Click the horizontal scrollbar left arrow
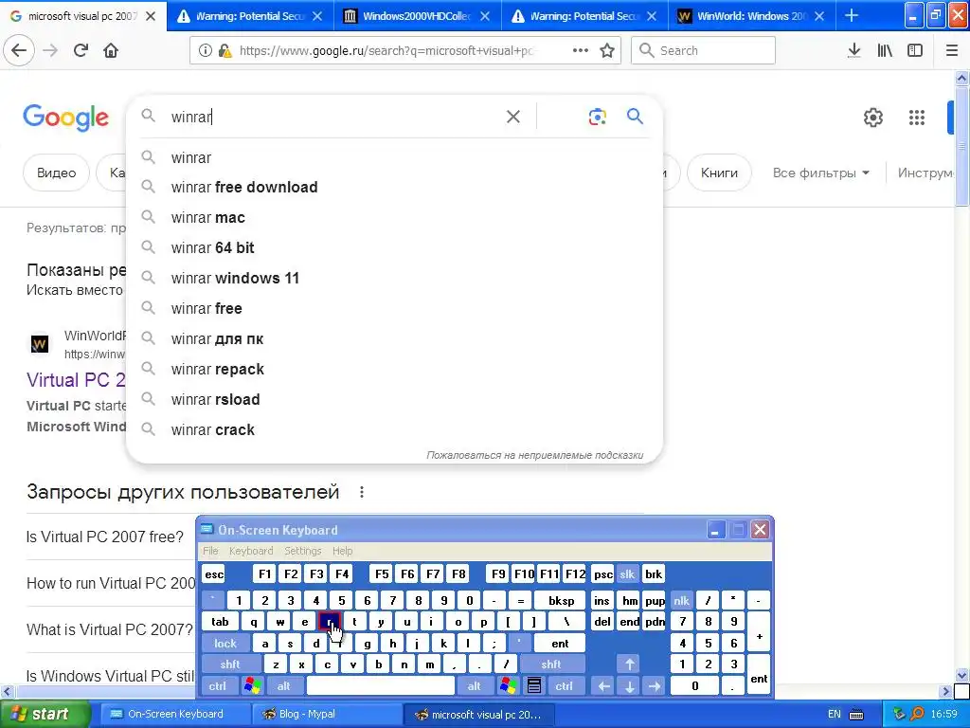Screen dimensions: 970x728 pos(7,691)
